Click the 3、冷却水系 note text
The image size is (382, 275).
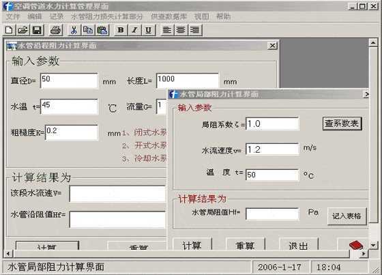[x=144, y=159]
